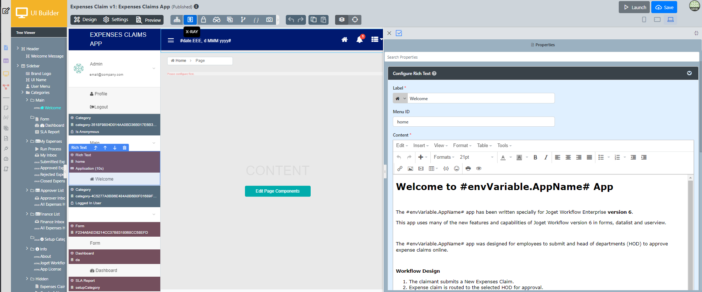
Task: Click the screenshot camera icon
Action: (x=269, y=20)
